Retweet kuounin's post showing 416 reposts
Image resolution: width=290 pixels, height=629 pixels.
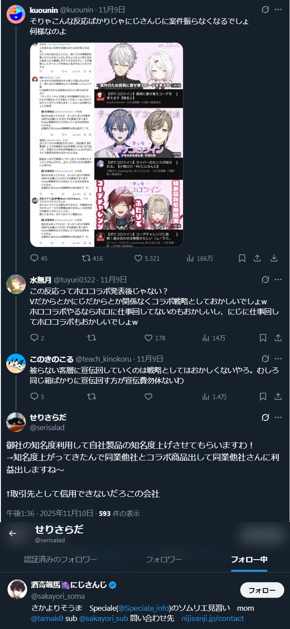coord(92,258)
